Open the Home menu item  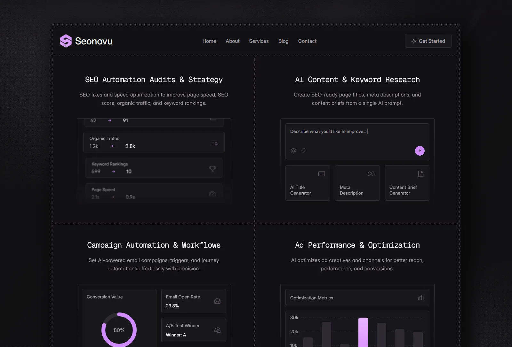pos(209,41)
